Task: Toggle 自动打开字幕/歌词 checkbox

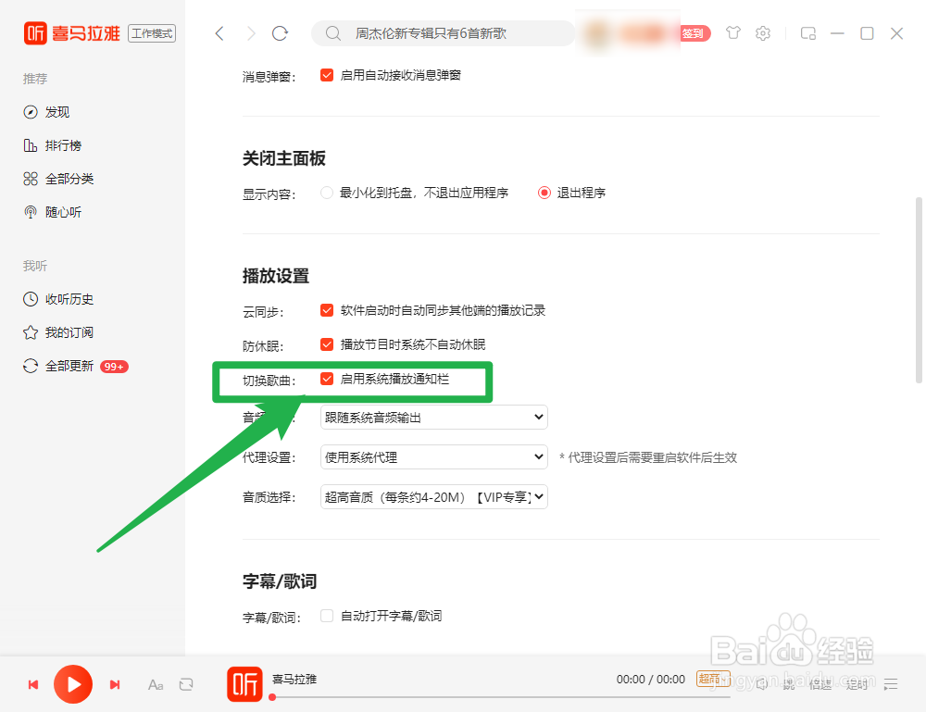Action: tap(326, 615)
